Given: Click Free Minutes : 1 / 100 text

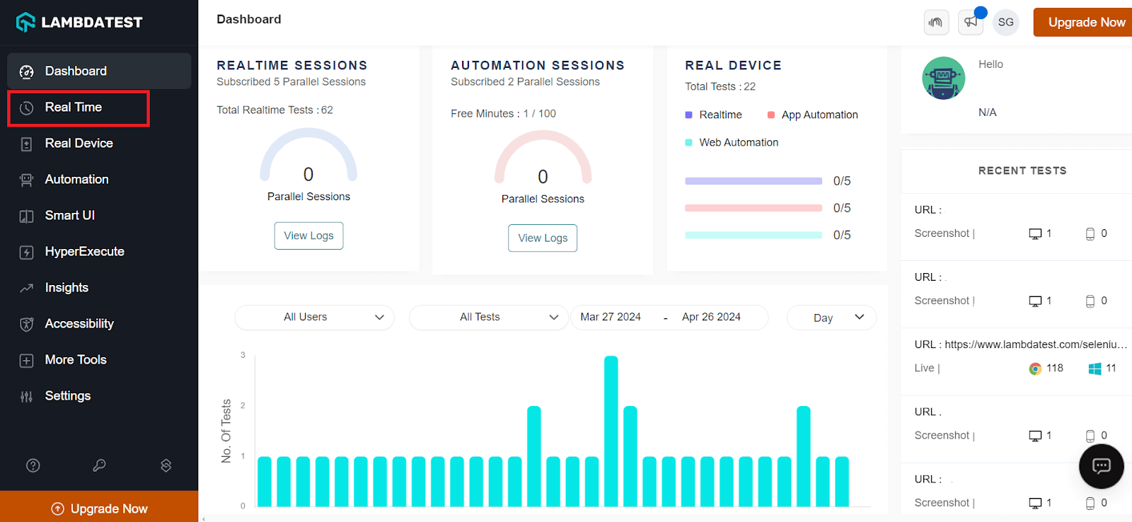Looking at the screenshot, I should 503,113.
